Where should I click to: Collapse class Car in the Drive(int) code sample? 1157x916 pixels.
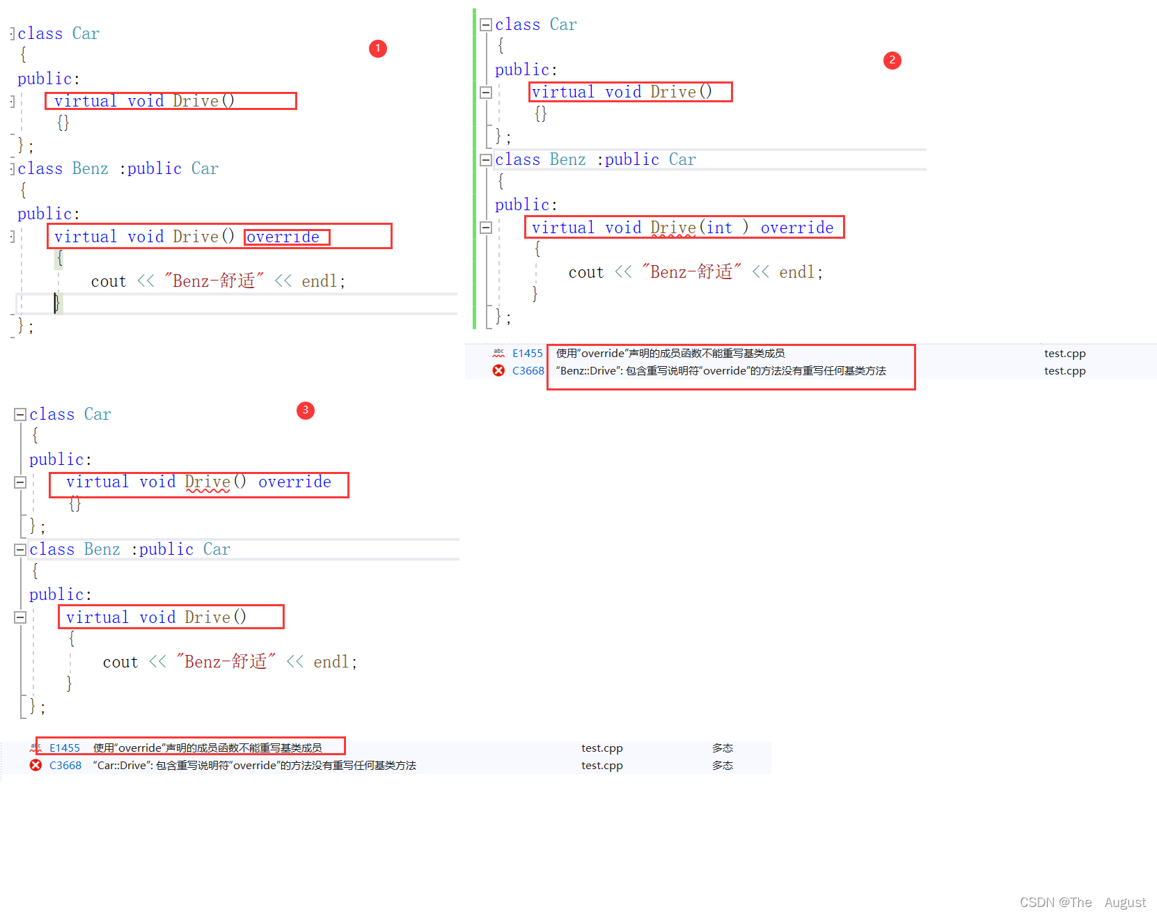[x=486, y=25]
